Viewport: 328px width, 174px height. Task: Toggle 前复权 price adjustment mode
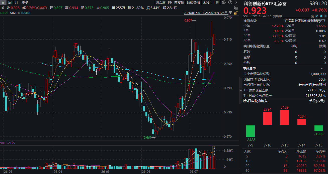(179, 3)
